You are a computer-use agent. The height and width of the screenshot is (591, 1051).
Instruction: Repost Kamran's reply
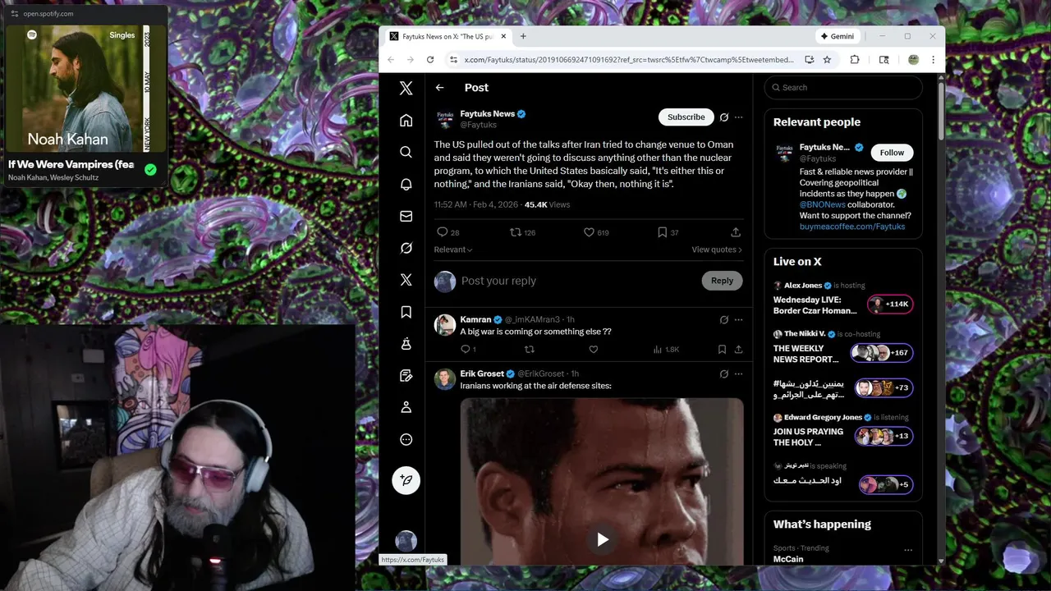(x=529, y=349)
